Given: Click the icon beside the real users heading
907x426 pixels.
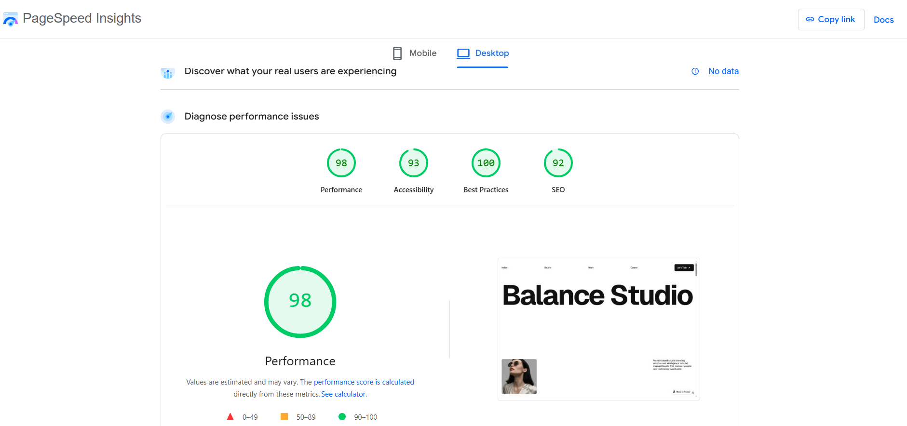Looking at the screenshot, I should point(167,73).
